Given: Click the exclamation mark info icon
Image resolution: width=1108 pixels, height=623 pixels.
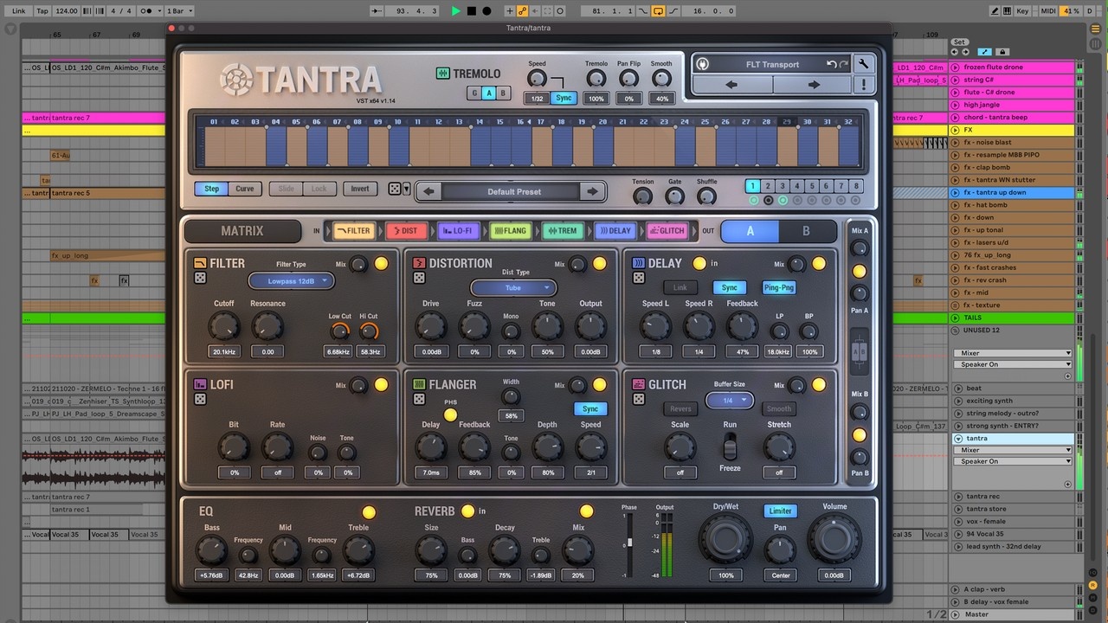Looking at the screenshot, I should click(x=864, y=85).
